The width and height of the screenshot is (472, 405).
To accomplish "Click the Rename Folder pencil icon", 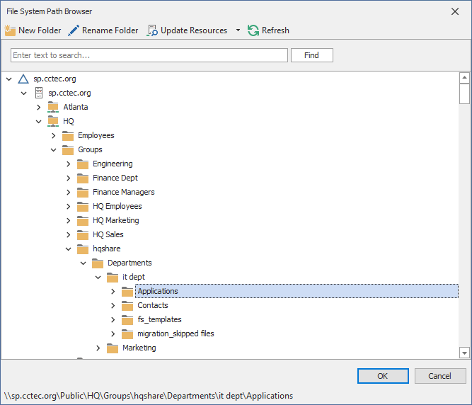I will 74,30.
